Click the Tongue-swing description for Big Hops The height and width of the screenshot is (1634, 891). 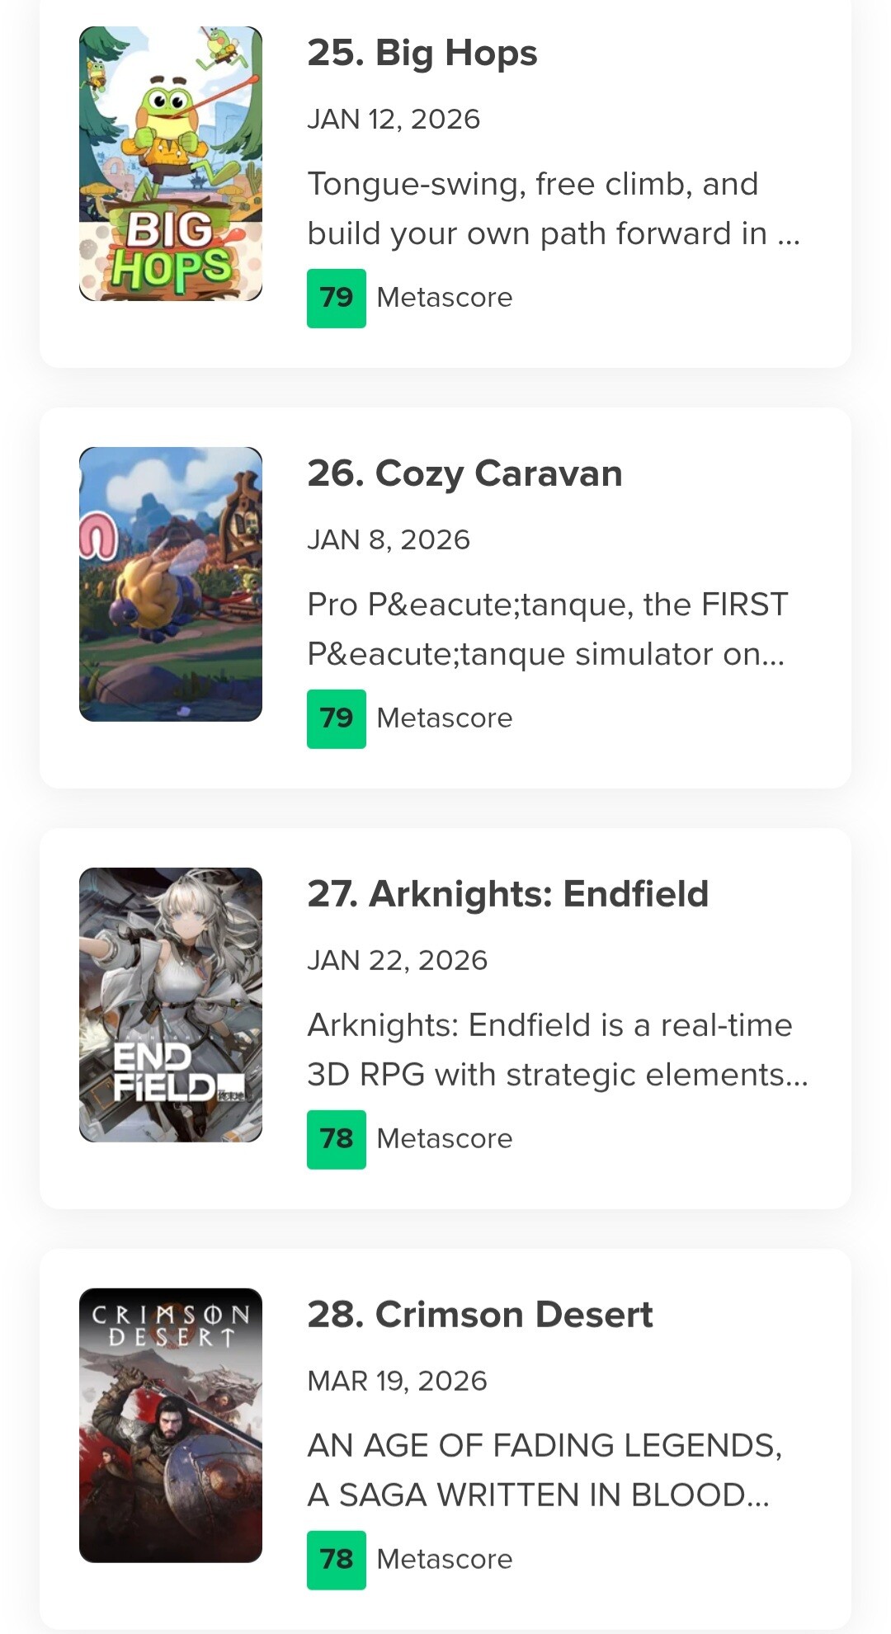[x=553, y=209]
